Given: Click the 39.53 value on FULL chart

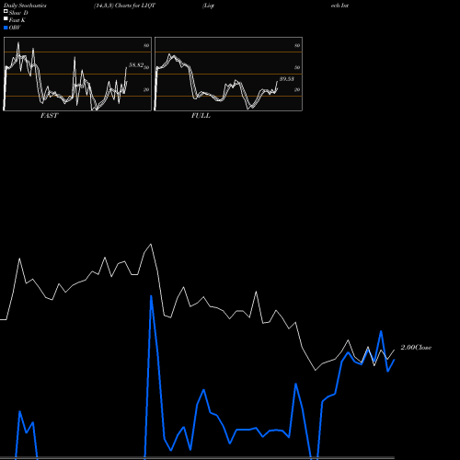Looking at the screenshot, I should point(287,79).
